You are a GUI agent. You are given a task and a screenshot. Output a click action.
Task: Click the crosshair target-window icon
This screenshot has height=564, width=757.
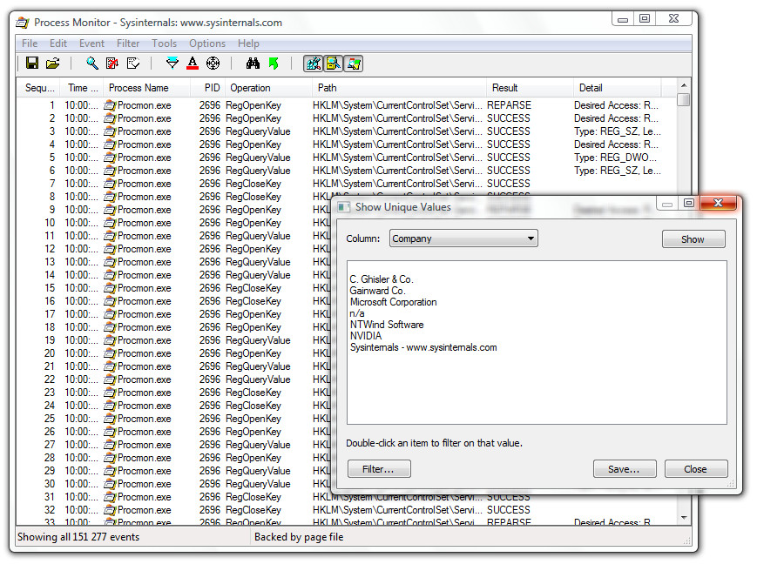(213, 64)
